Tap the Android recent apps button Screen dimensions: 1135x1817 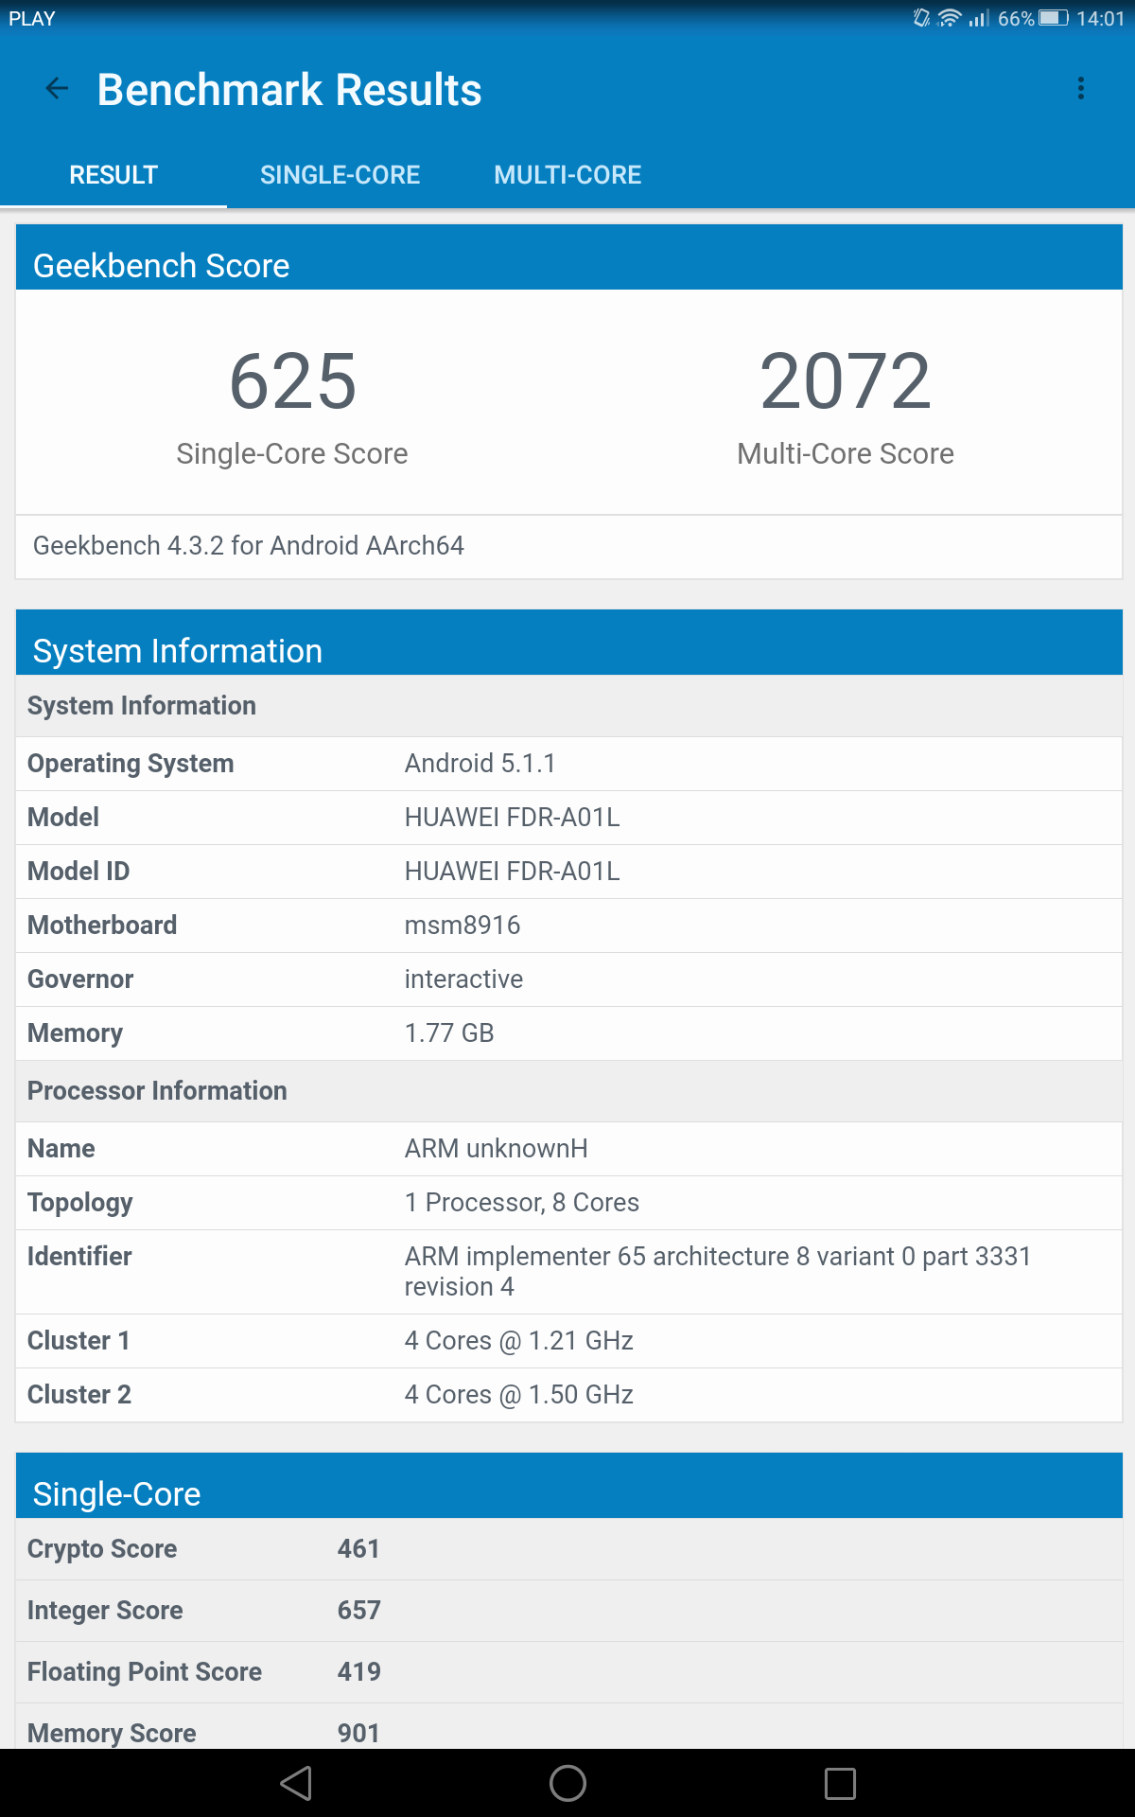[x=840, y=1783]
